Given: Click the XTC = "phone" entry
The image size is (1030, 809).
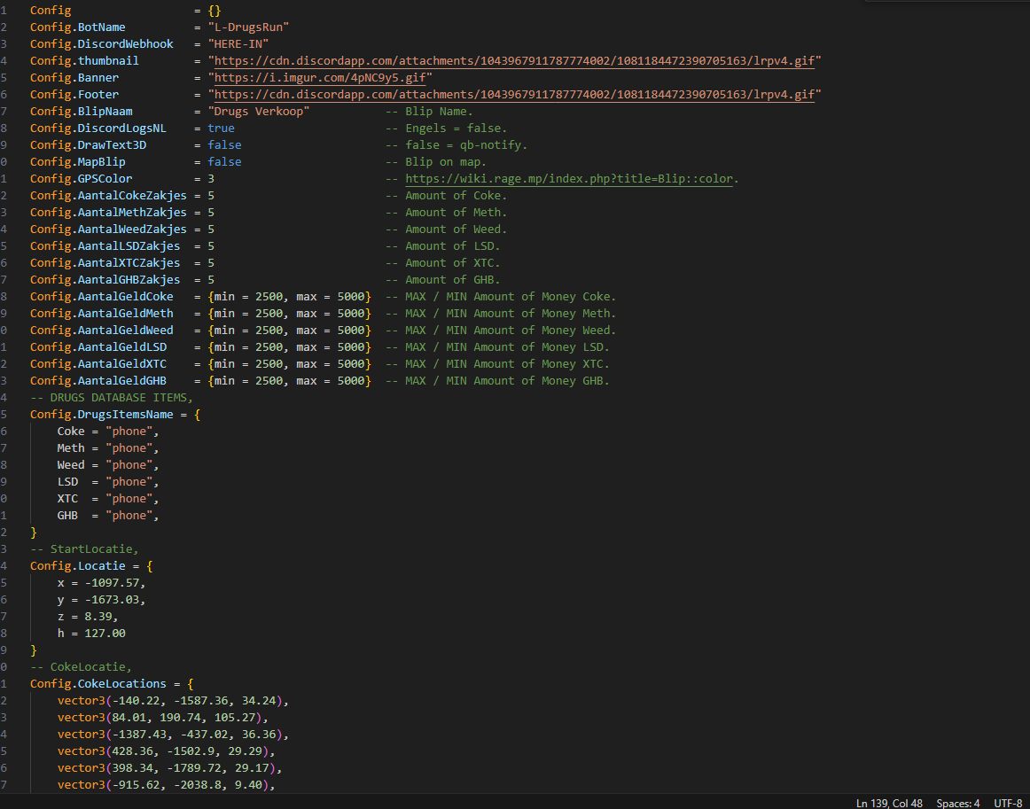Looking at the screenshot, I should coord(108,499).
